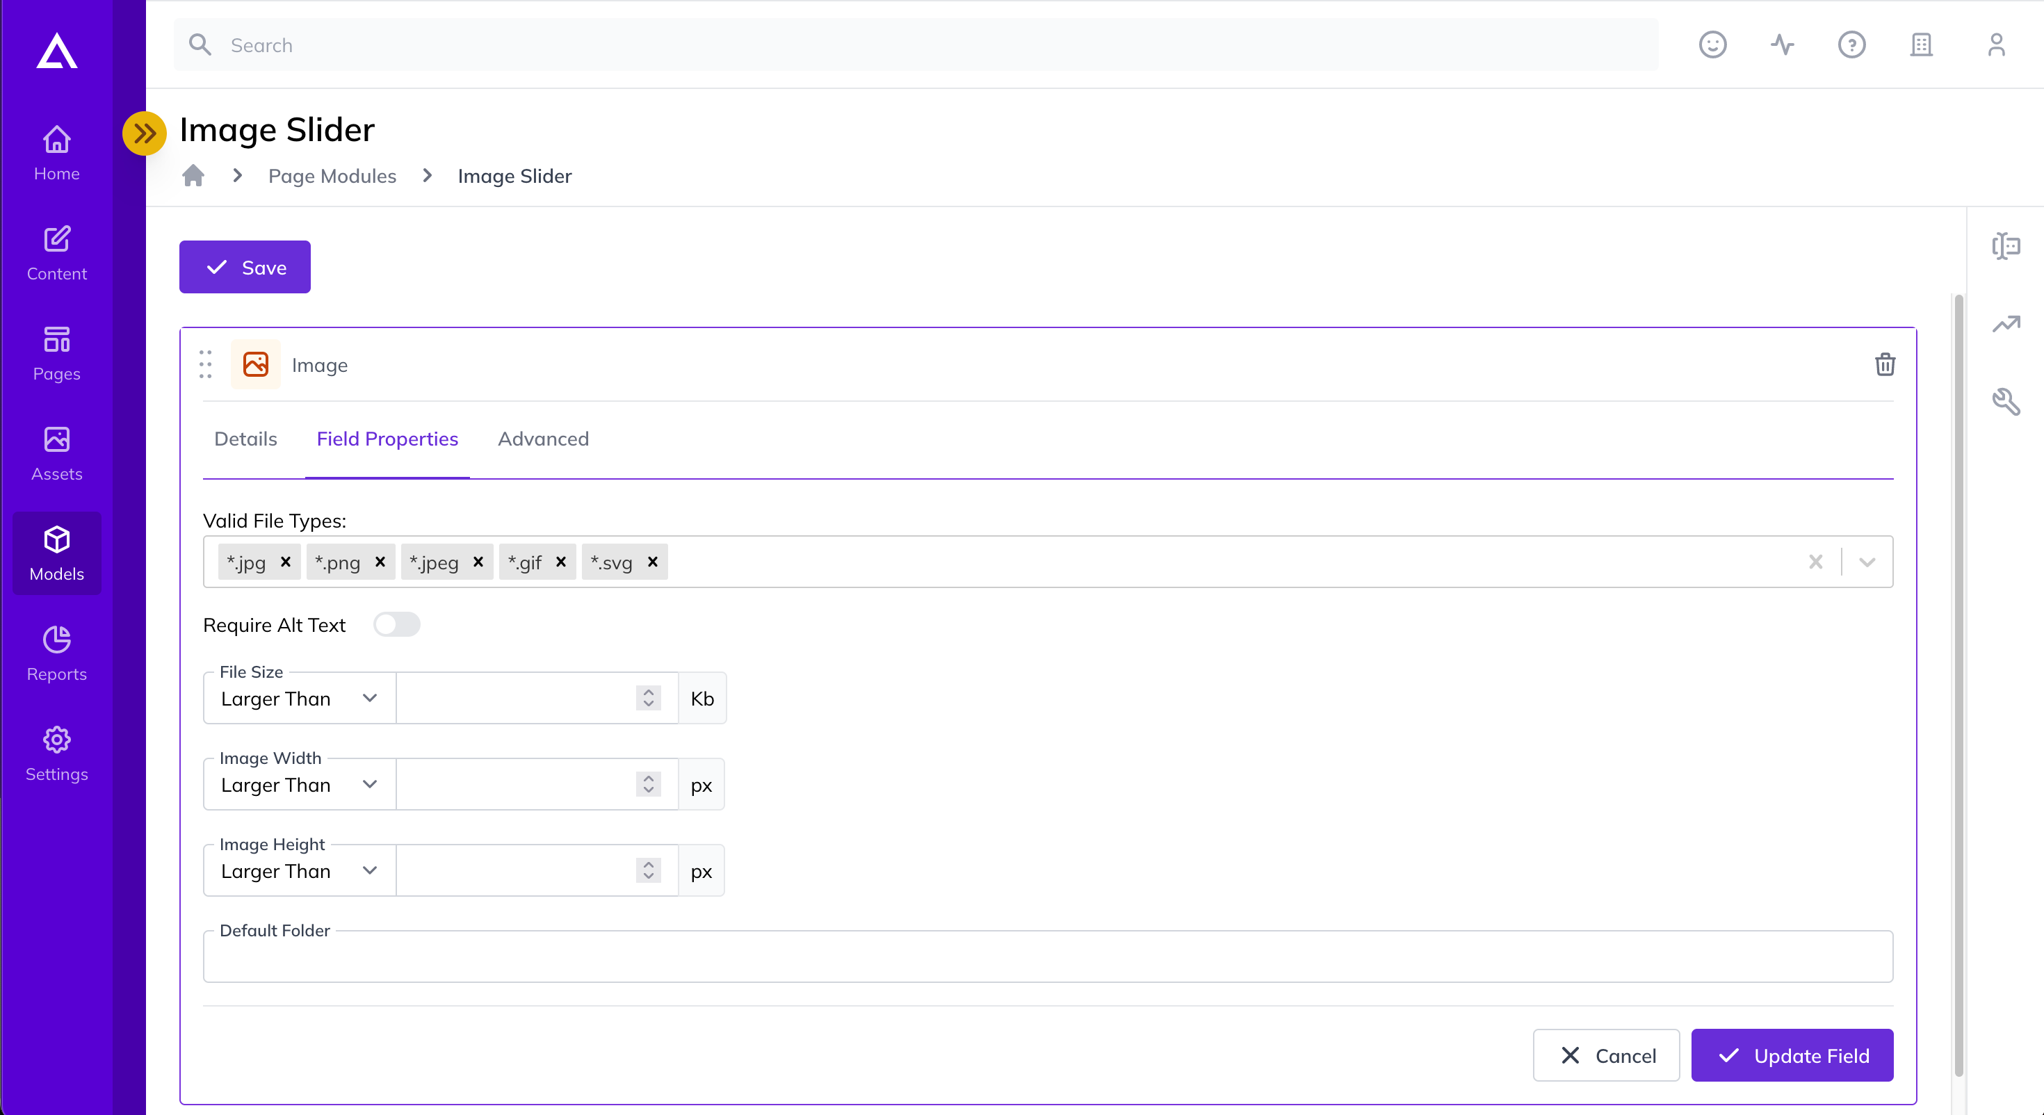Open the help question mark icon
This screenshot has width=2044, height=1115.
1851,44
